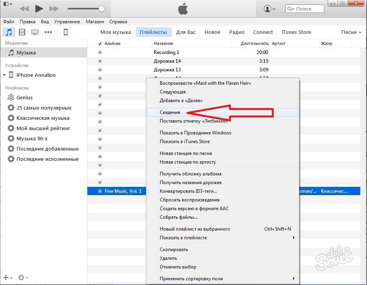This screenshot has width=367, height=285.
Task: Open the Music library icon
Action: (9, 32)
